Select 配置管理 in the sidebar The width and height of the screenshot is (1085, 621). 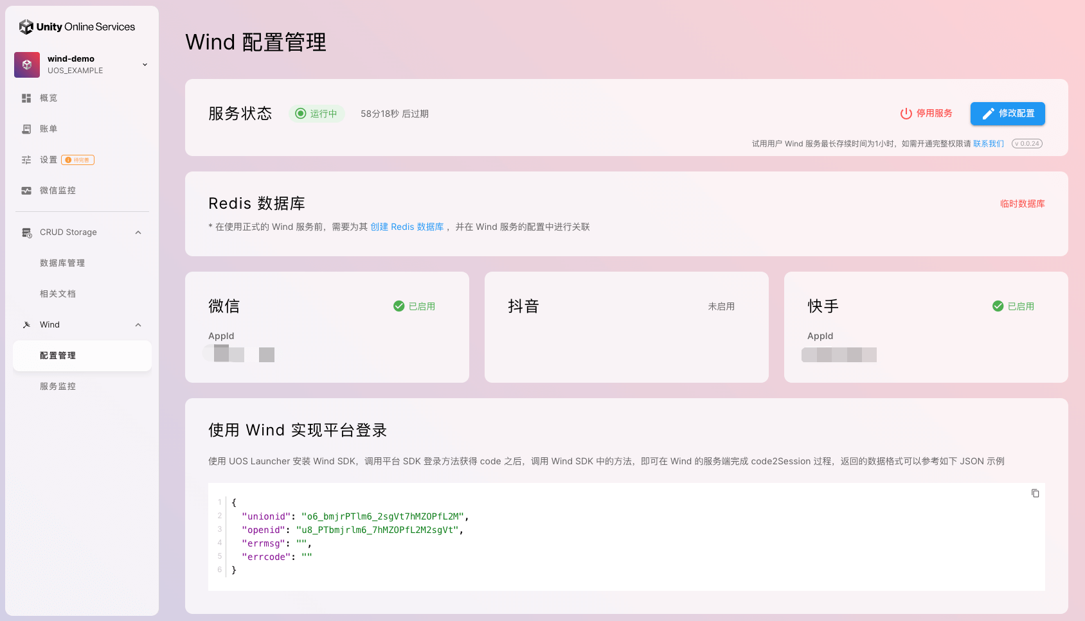click(x=58, y=356)
